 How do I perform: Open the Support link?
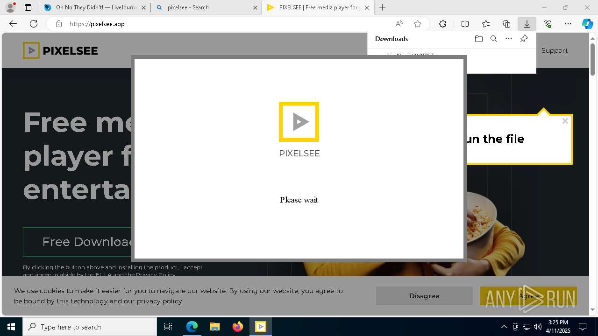pos(555,50)
